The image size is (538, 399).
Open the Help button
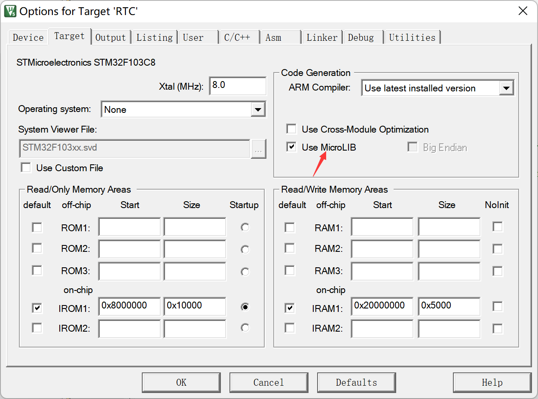click(x=492, y=382)
